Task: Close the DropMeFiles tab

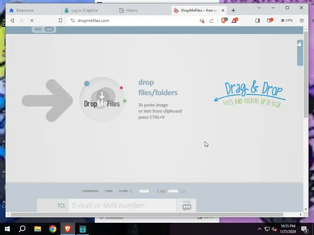Action: 223,10
